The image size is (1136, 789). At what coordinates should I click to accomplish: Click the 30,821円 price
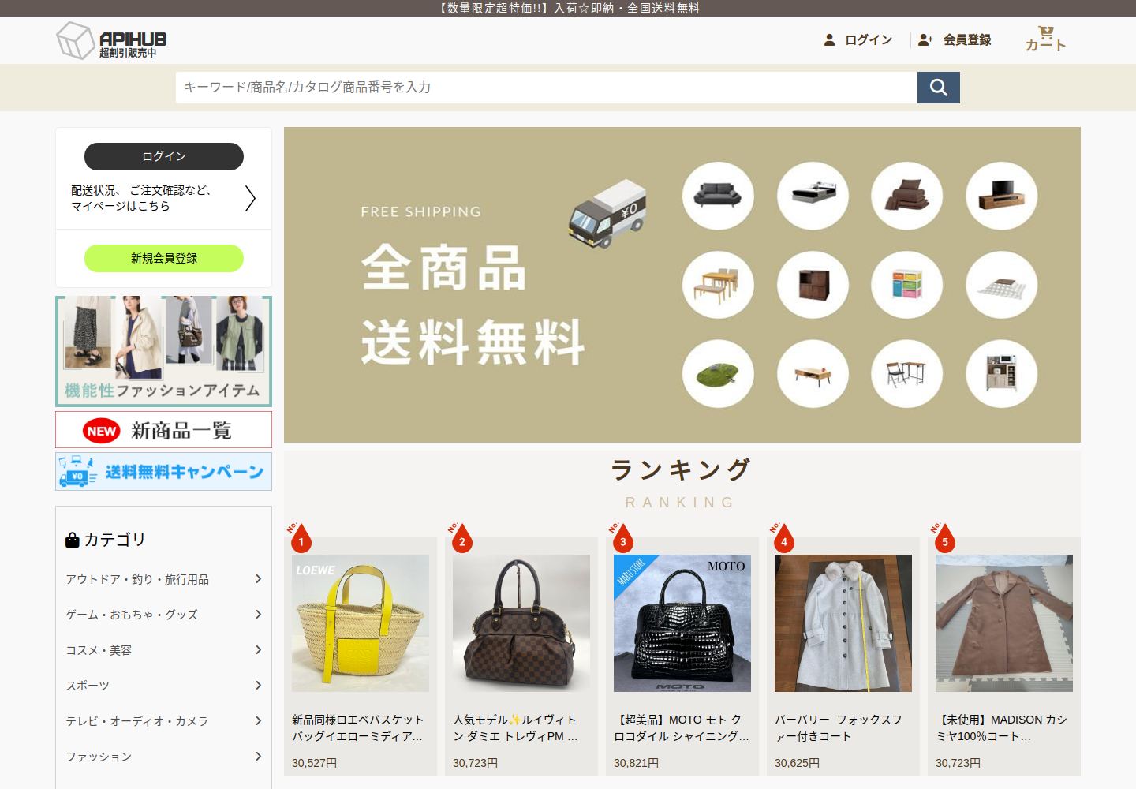coord(636,763)
